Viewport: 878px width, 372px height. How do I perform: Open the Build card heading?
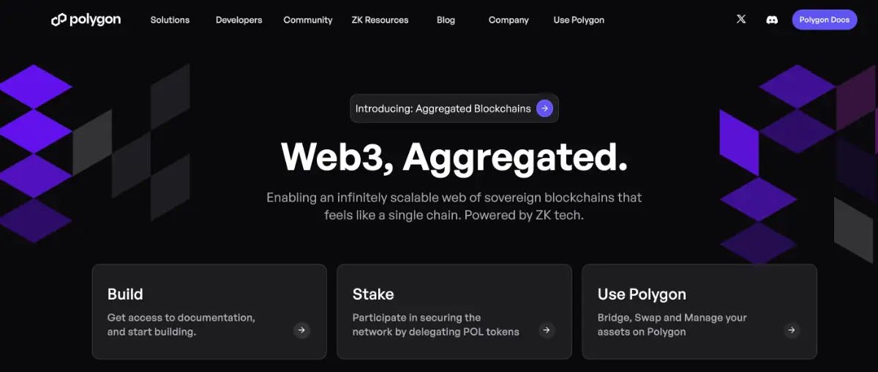click(125, 294)
